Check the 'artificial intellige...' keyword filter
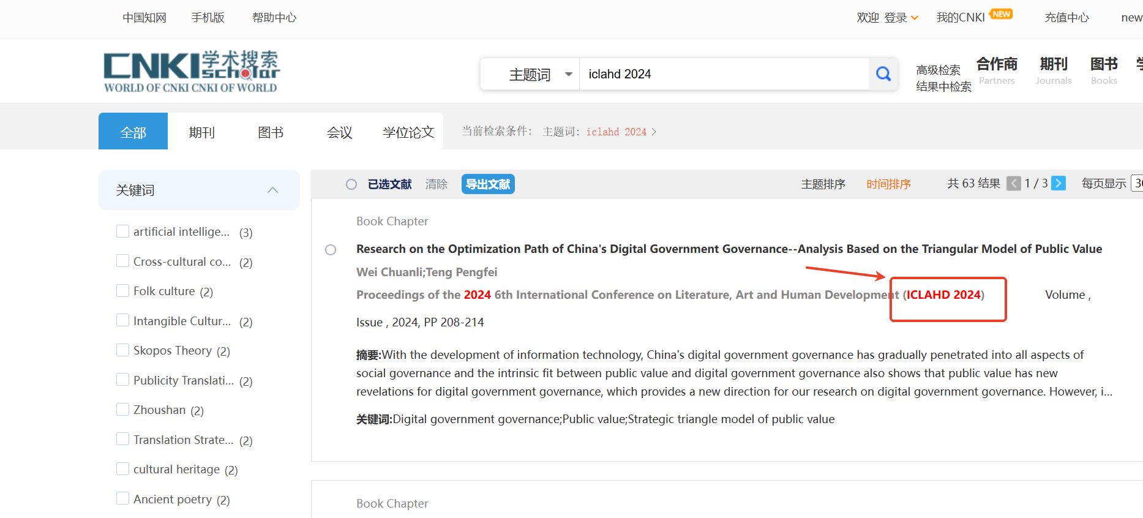 click(122, 231)
